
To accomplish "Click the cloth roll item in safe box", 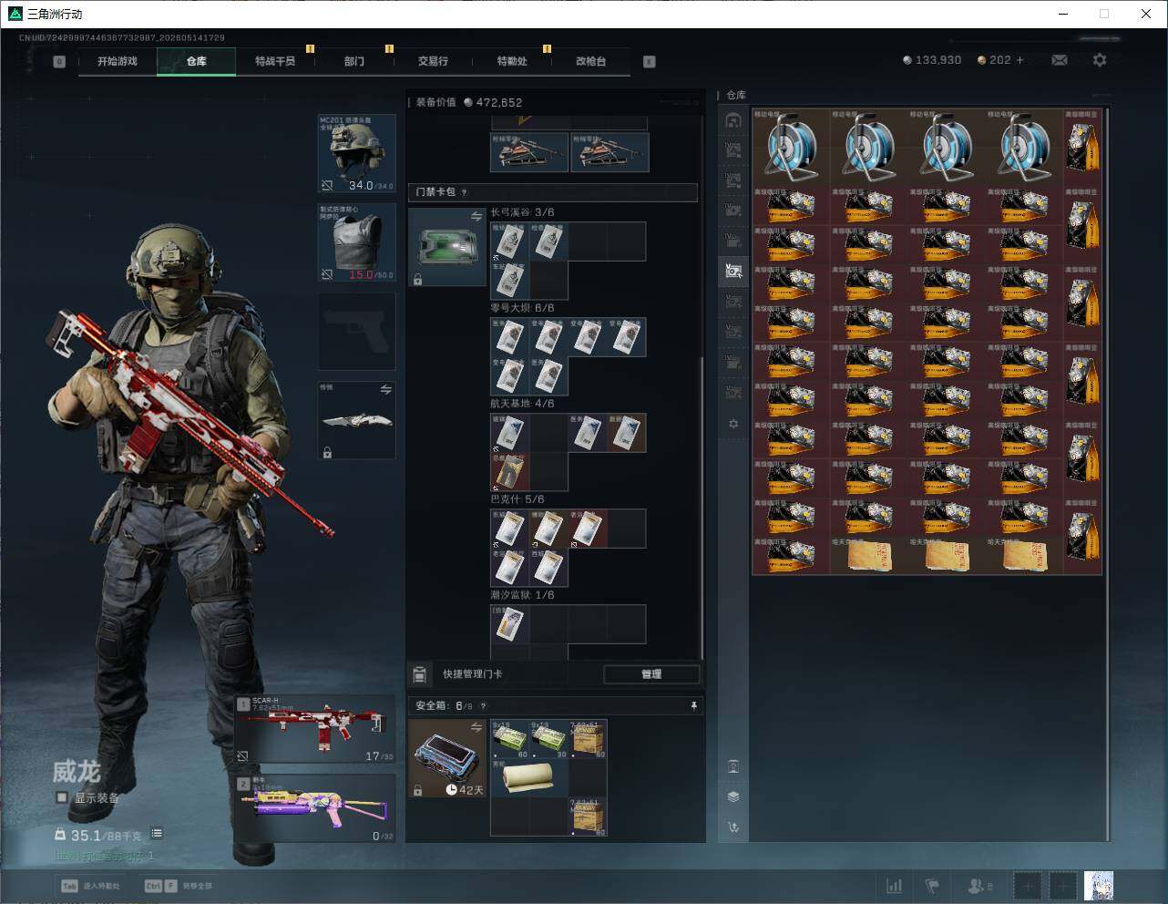I will [x=529, y=778].
